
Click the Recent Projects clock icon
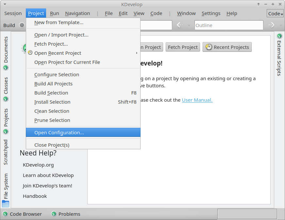pyautogui.click(x=209, y=47)
